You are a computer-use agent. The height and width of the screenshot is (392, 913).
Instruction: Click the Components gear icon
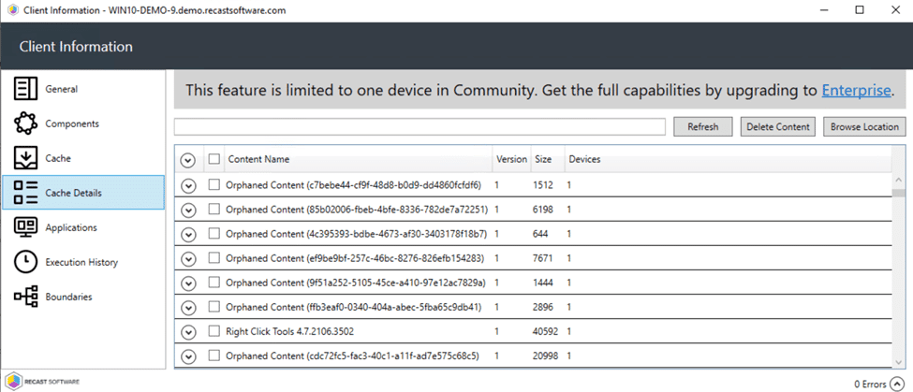[x=25, y=123]
